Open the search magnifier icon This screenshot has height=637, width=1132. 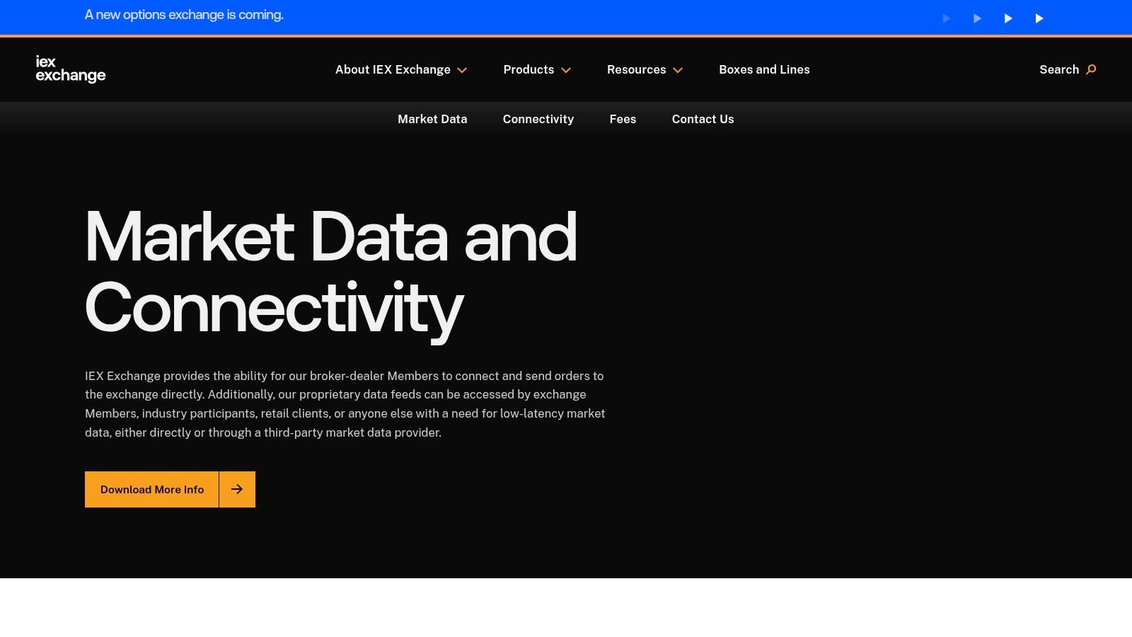1090,69
